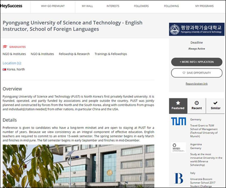The image size is (226, 188).
Task: Go to My Wall
Action: tap(87, 6)
